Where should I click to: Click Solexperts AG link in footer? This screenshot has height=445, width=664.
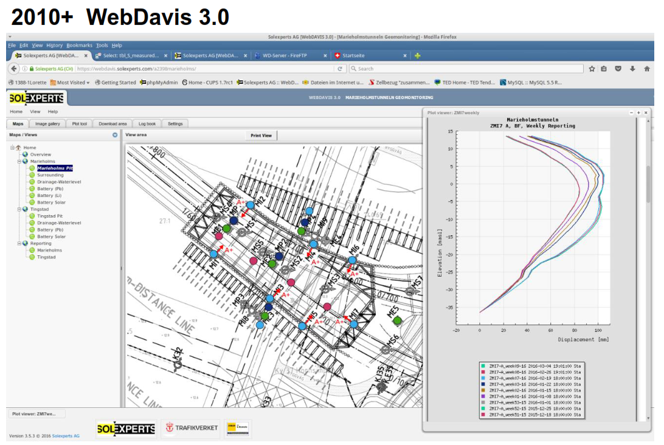tap(66, 436)
